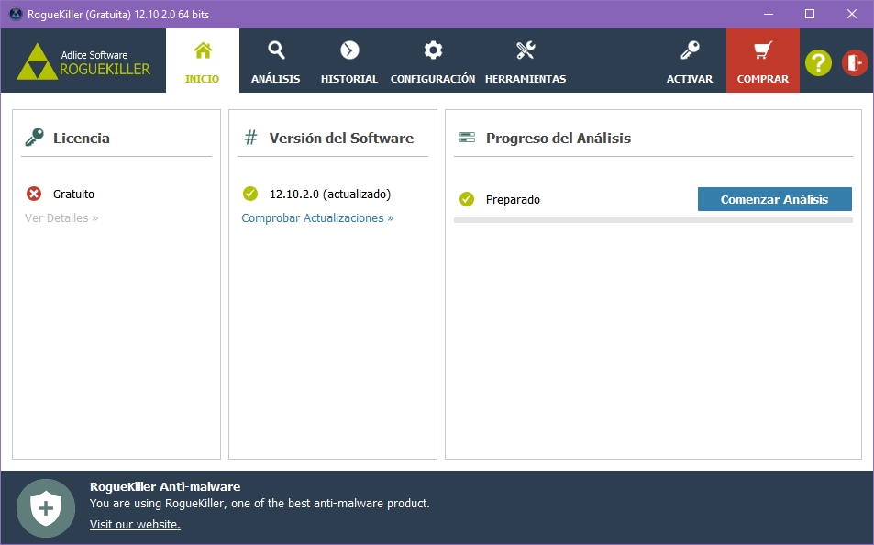Select the Gratuito license text
This screenshot has height=545, width=874.
73,195
